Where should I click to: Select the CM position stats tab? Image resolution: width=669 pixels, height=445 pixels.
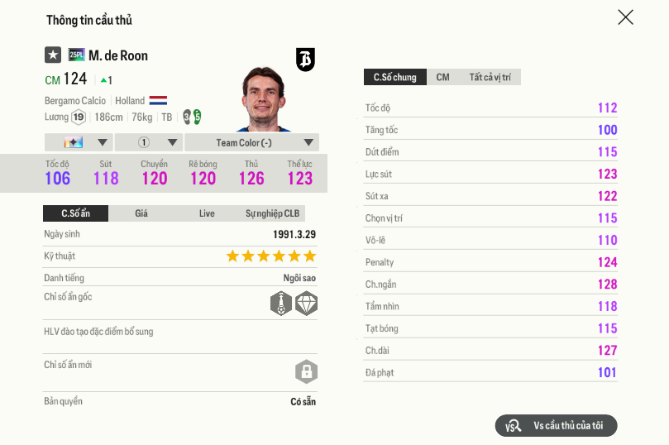443,77
